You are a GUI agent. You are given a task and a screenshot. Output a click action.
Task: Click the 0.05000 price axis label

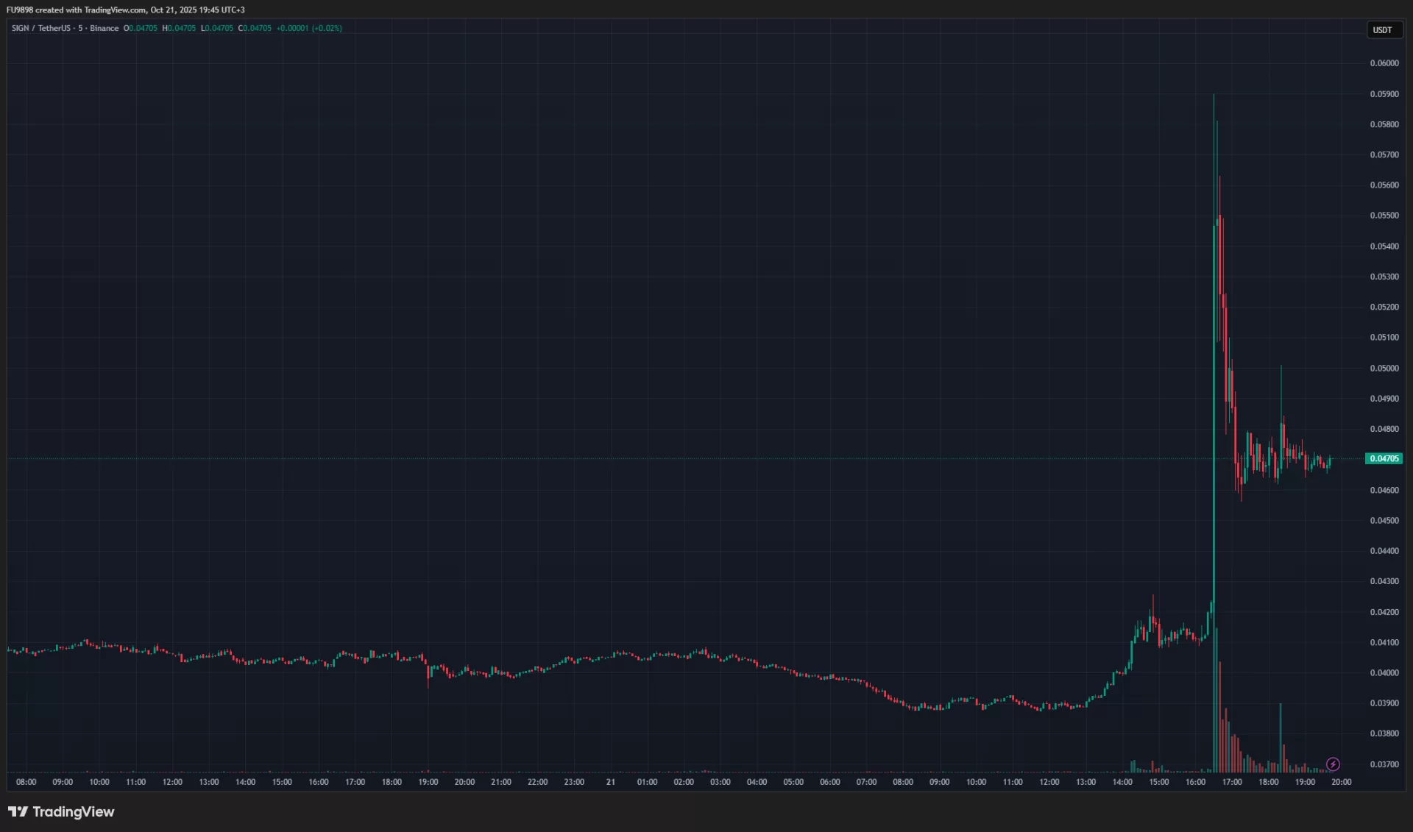[1384, 368]
